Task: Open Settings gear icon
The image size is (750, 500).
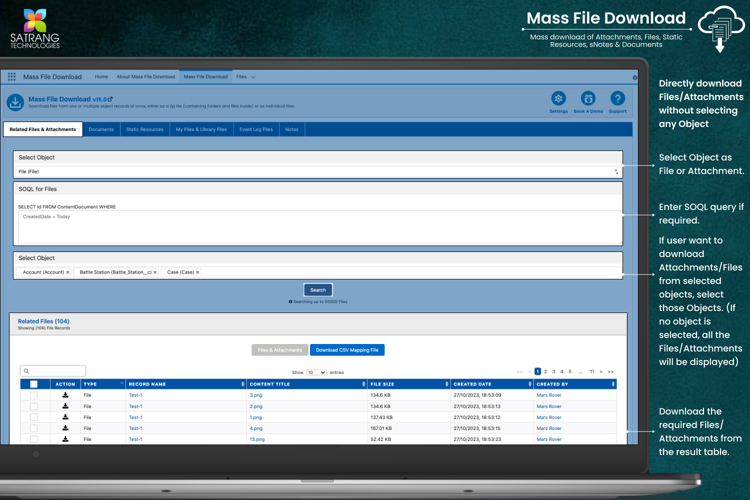Action: click(558, 98)
